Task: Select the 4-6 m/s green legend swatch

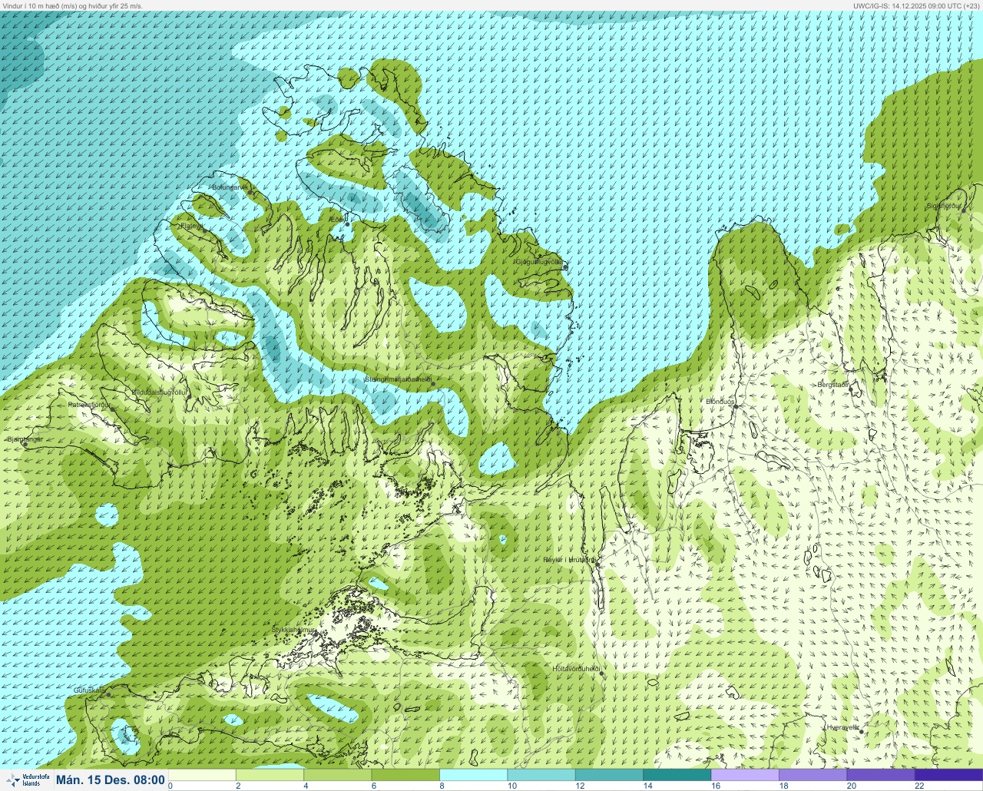Action: coord(338,775)
